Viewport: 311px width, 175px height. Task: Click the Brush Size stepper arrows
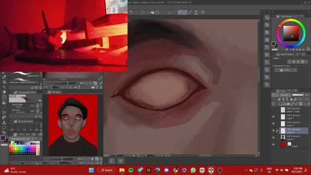(35, 105)
